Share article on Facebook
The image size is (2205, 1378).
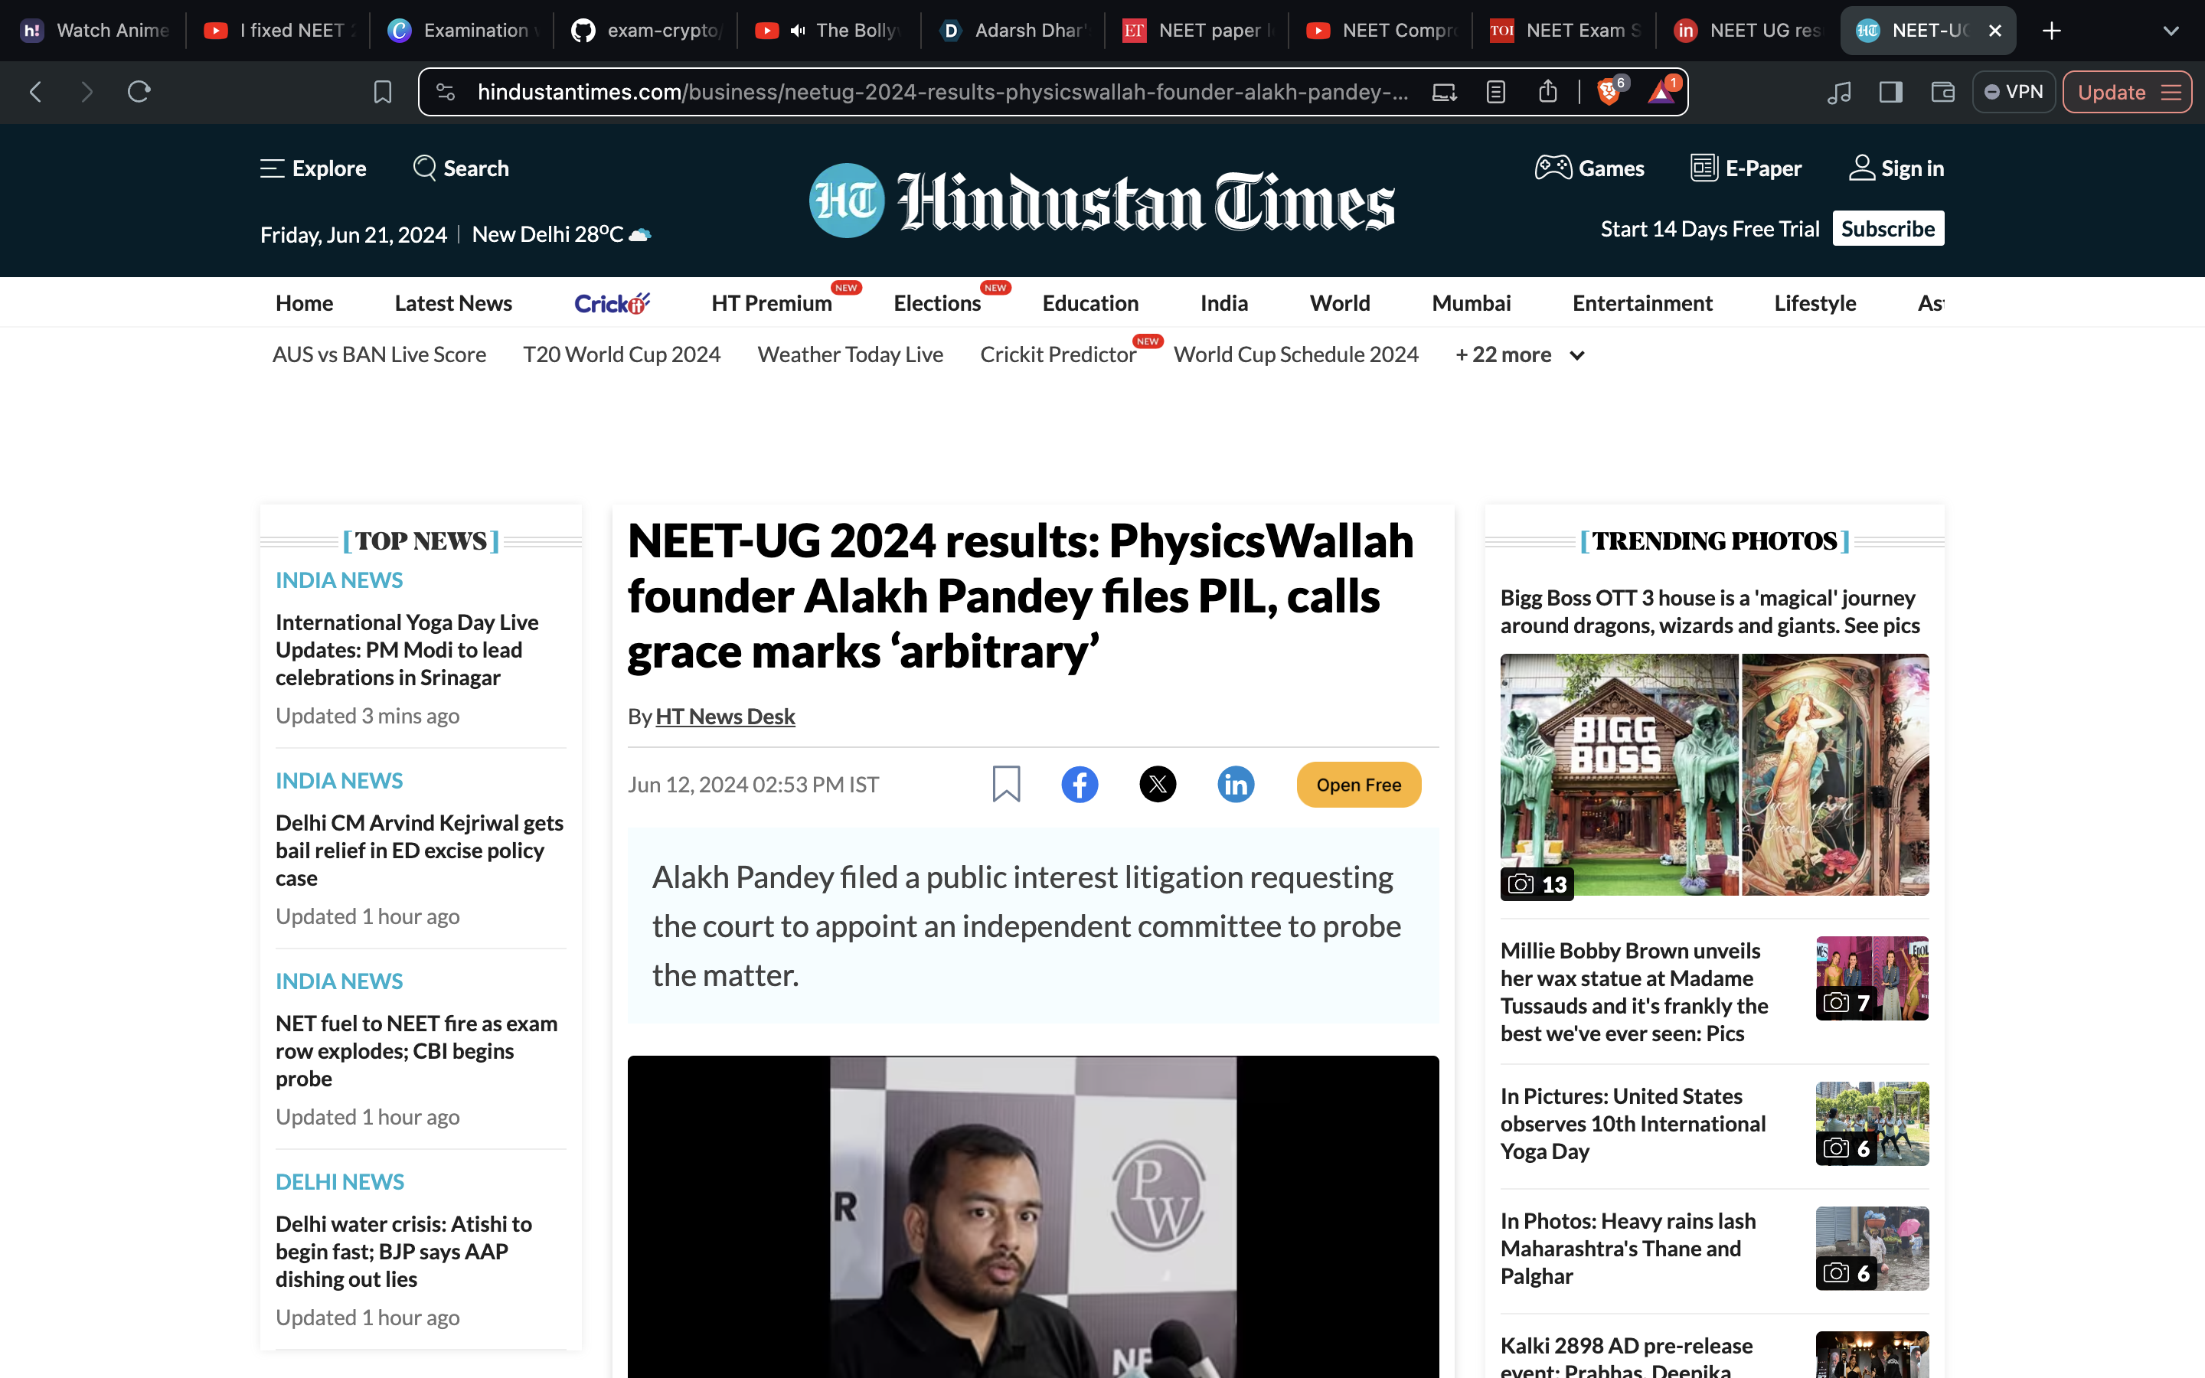pyautogui.click(x=1080, y=785)
